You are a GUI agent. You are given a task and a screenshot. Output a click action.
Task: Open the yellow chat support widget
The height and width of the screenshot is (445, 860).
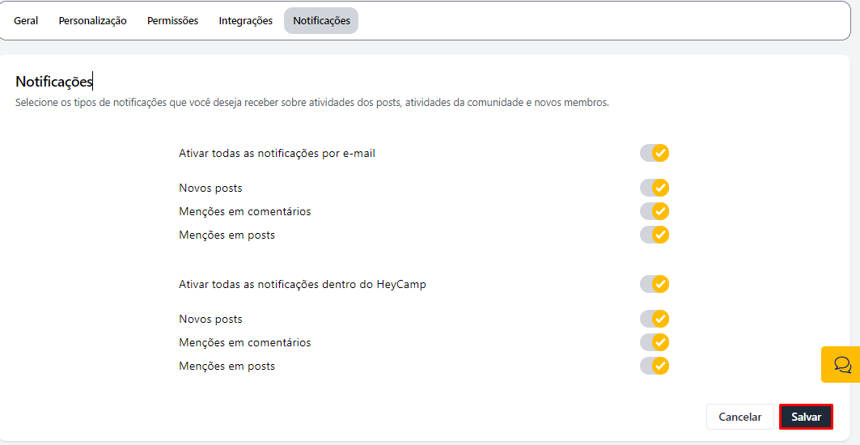coord(841,364)
